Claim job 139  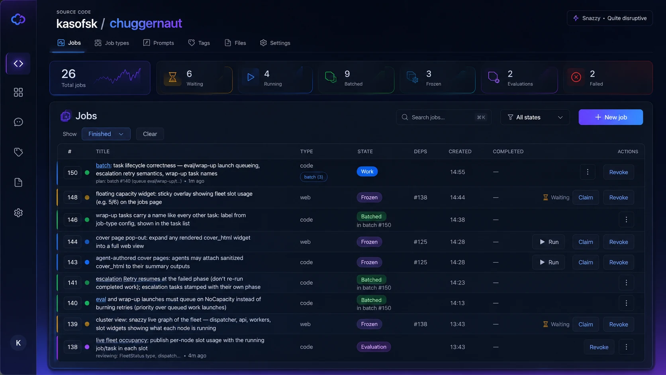point(586,324)
